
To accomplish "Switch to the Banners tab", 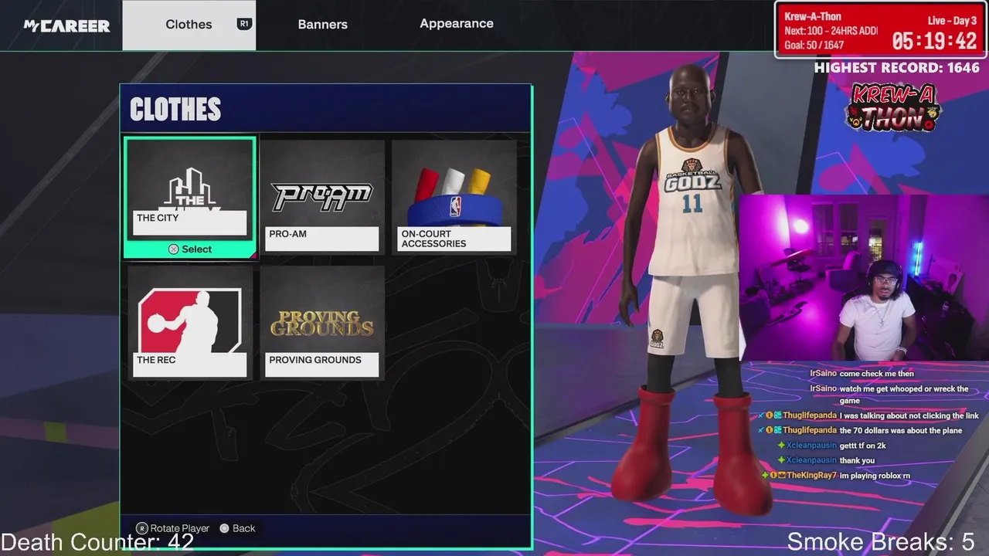I will (323, 24).
